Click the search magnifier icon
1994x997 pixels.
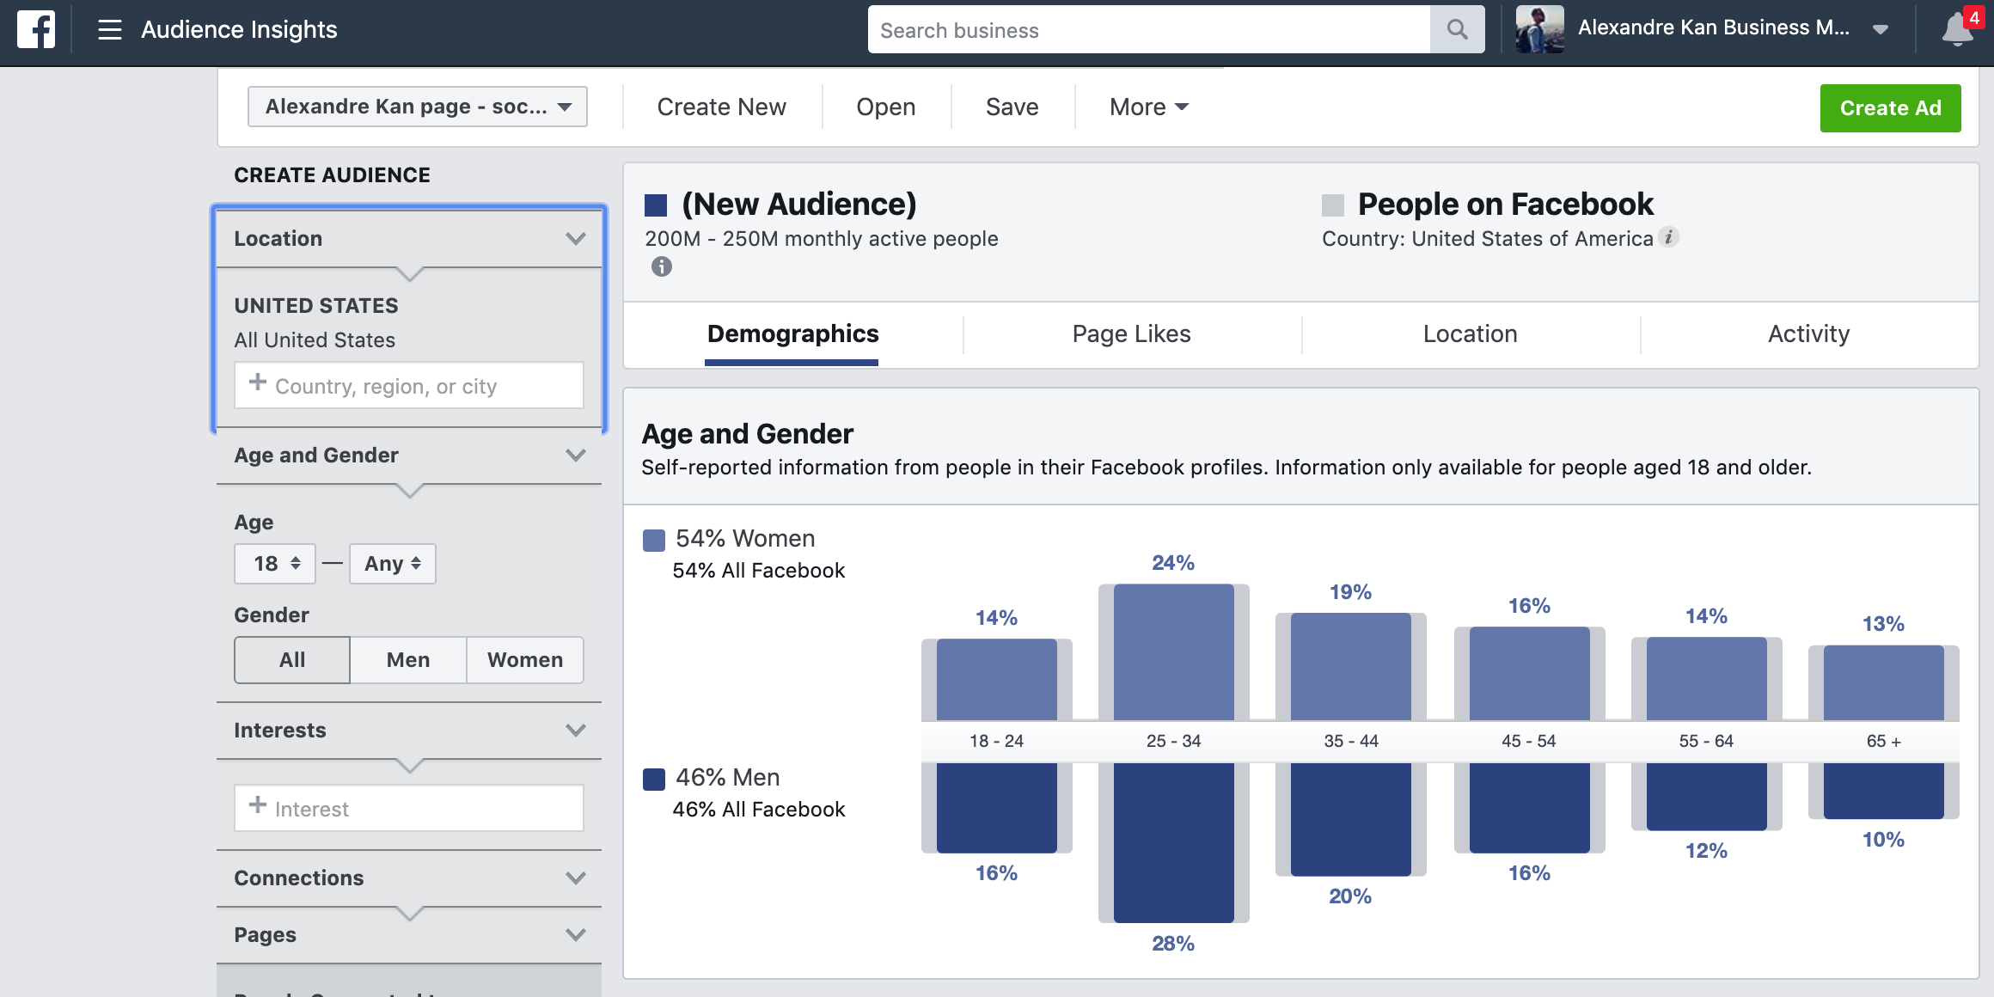click(1457, 28)
